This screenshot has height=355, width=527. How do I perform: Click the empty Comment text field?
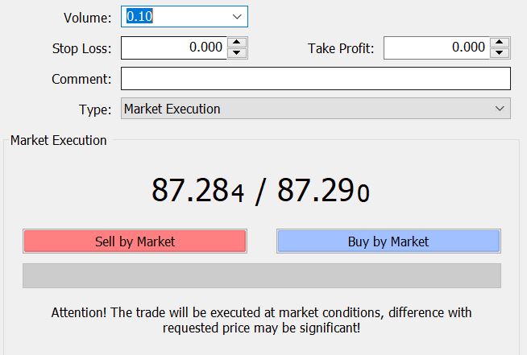316,79
